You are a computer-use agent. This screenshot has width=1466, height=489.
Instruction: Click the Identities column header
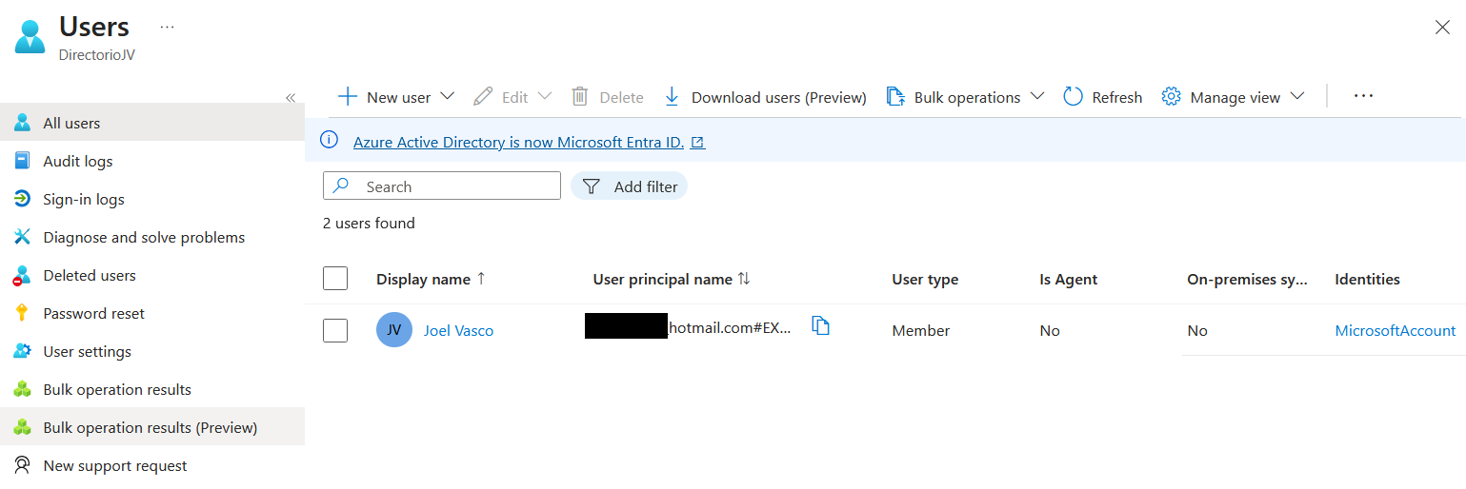coord(1367,279)
